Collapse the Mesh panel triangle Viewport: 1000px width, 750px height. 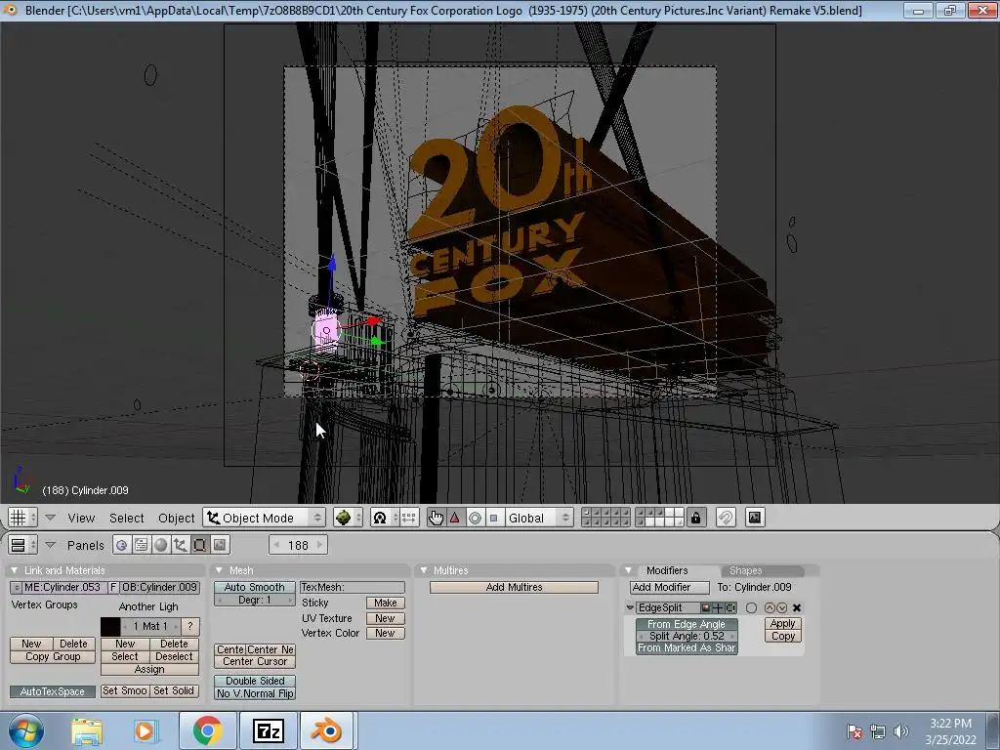pos(220,570)
